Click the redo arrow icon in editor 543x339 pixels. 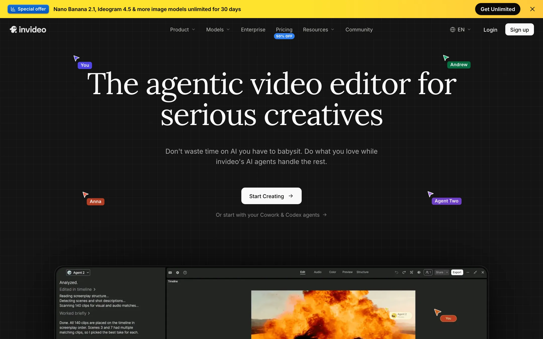pos(404,272)
